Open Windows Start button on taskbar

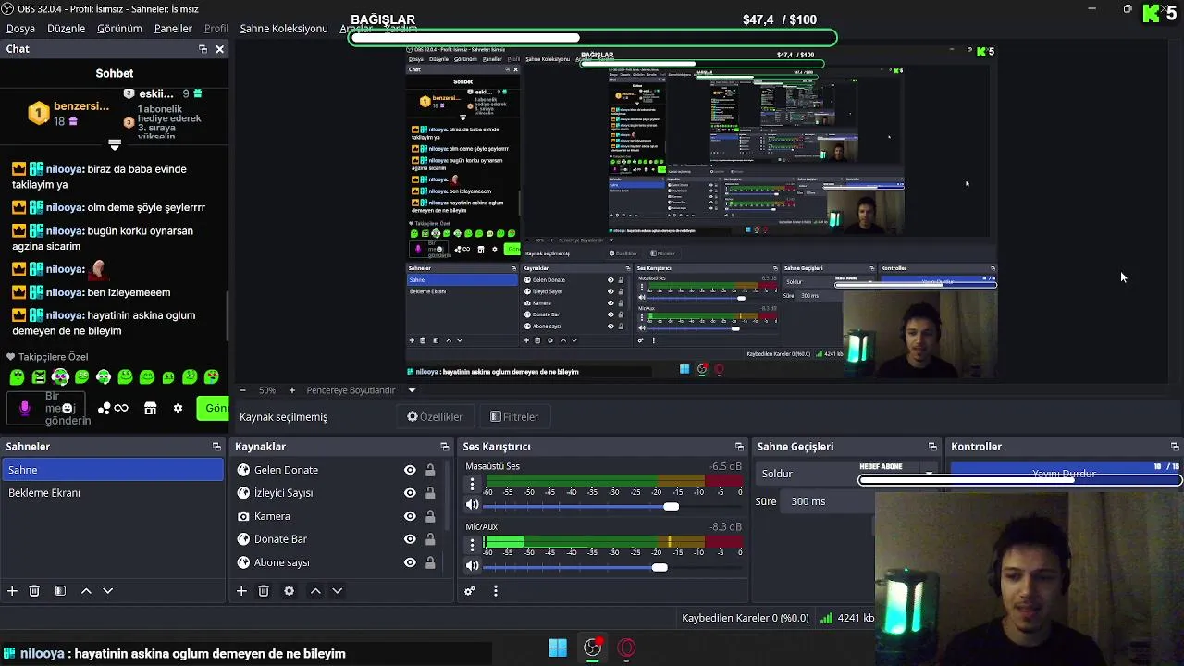click(558, 648)
